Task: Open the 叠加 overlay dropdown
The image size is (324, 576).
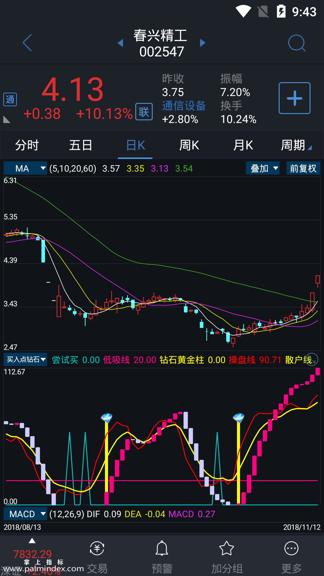Action: (x=263, y=168)
